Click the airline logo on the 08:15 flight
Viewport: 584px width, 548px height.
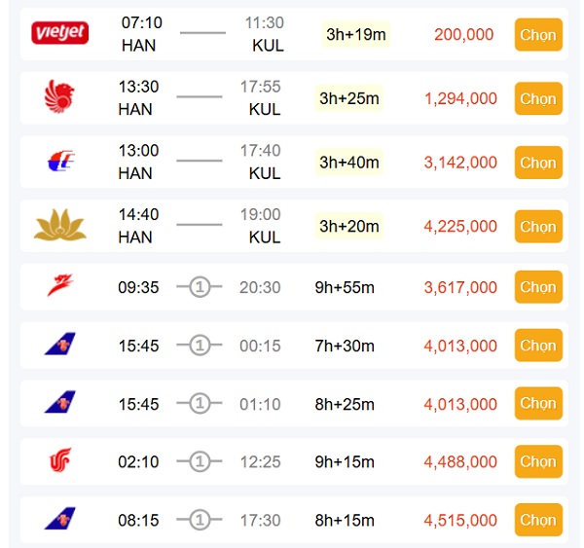tap(59, 520)
